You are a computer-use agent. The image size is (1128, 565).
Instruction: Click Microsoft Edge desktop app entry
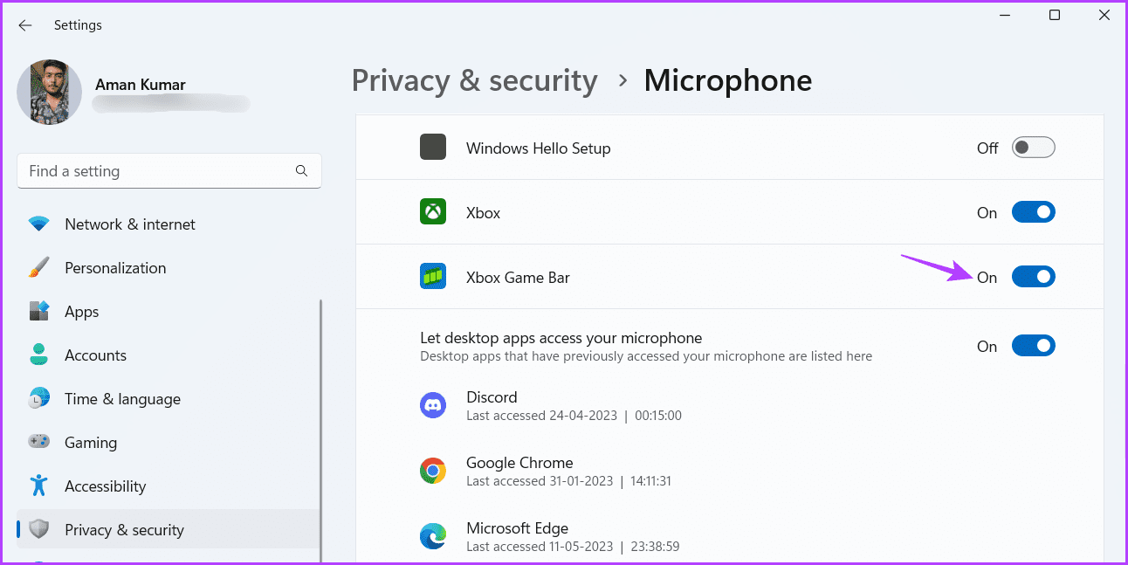729,537
